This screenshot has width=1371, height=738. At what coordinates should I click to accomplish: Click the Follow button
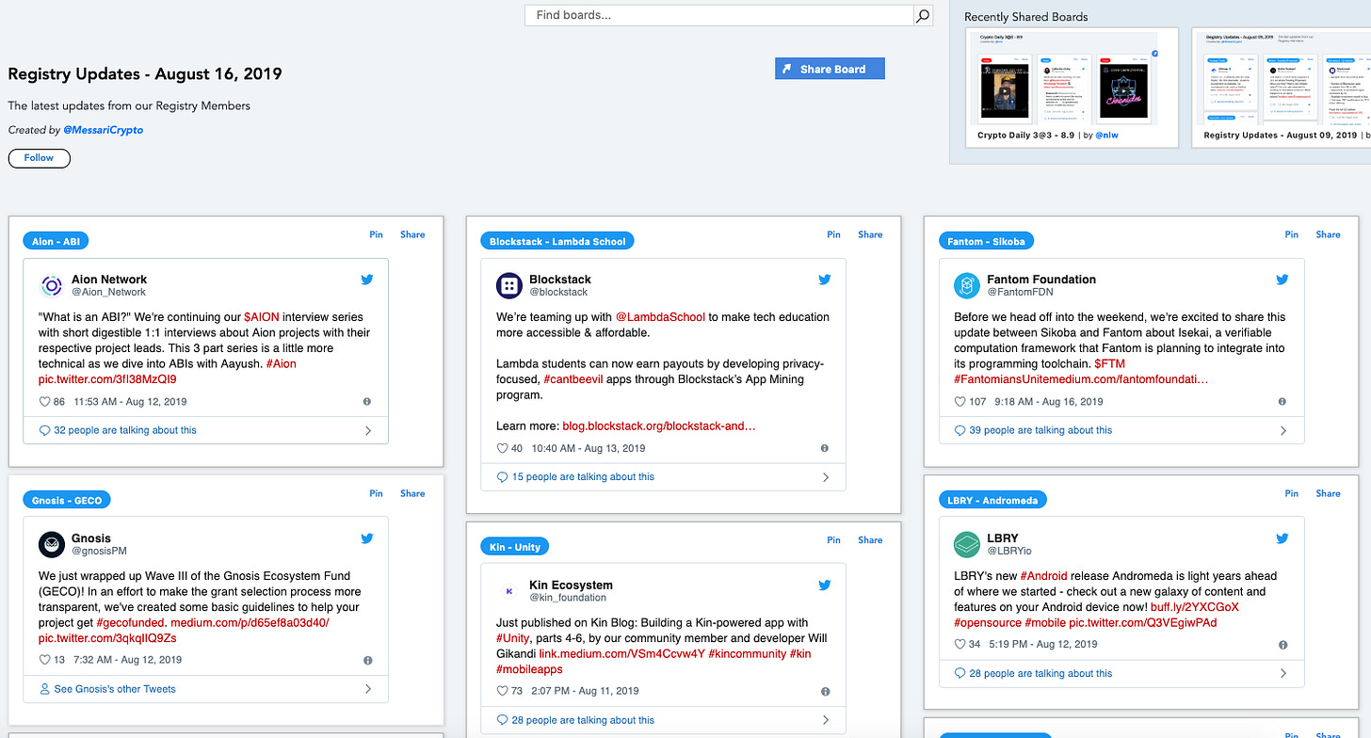pos(39,157)
